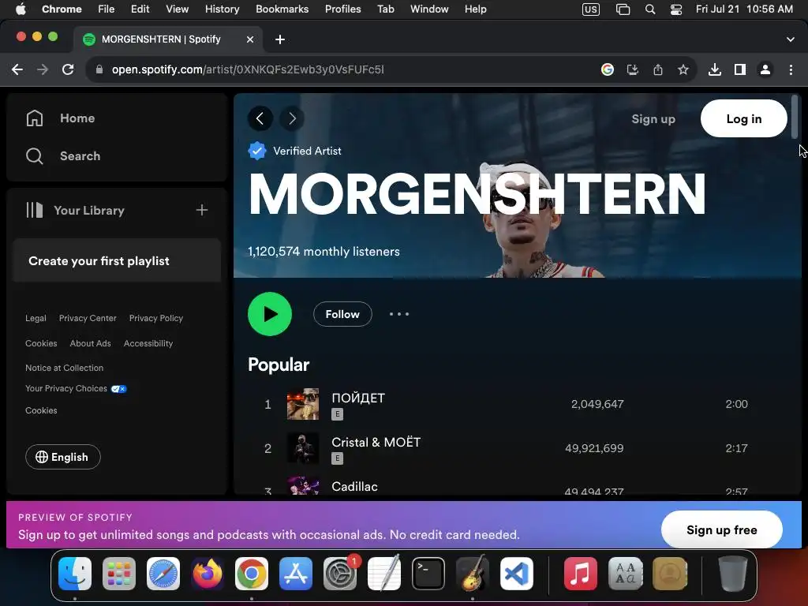Image resolution: width=808 pixels, height=606 pixels.
Task: Open the language selector English button
Action: (x=63, y=457)
